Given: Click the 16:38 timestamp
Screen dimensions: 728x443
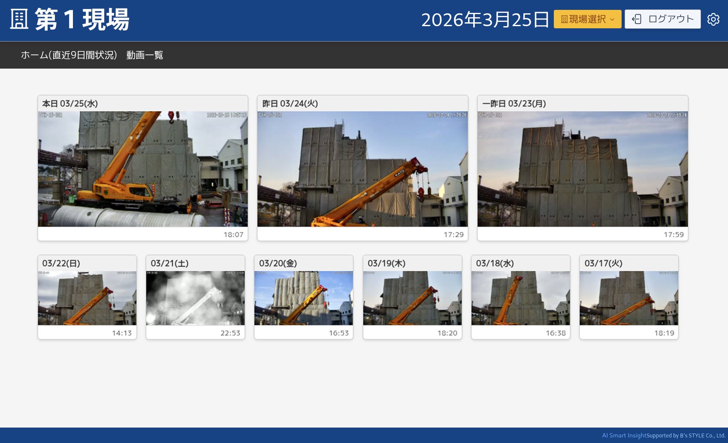Looking at the screenshot, I should coord(556,333).
